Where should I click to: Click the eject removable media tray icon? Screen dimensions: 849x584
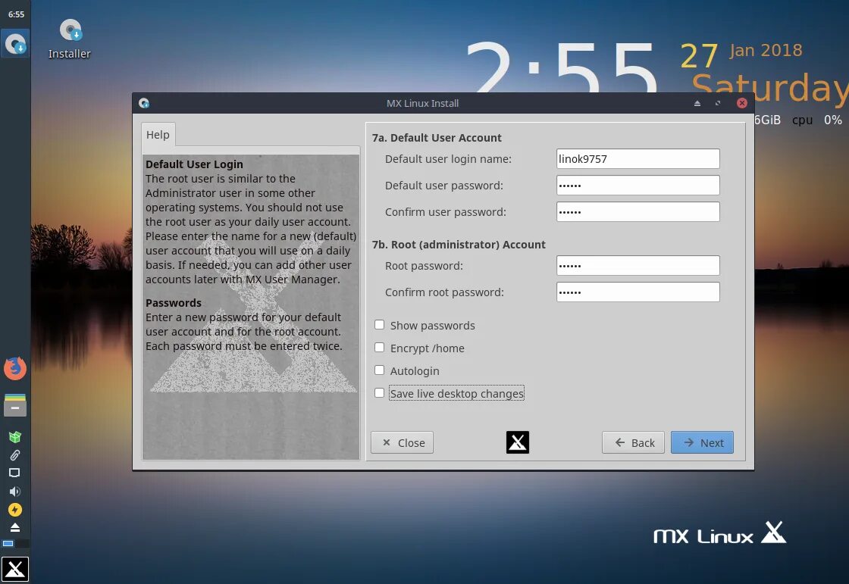coord(15,527)
